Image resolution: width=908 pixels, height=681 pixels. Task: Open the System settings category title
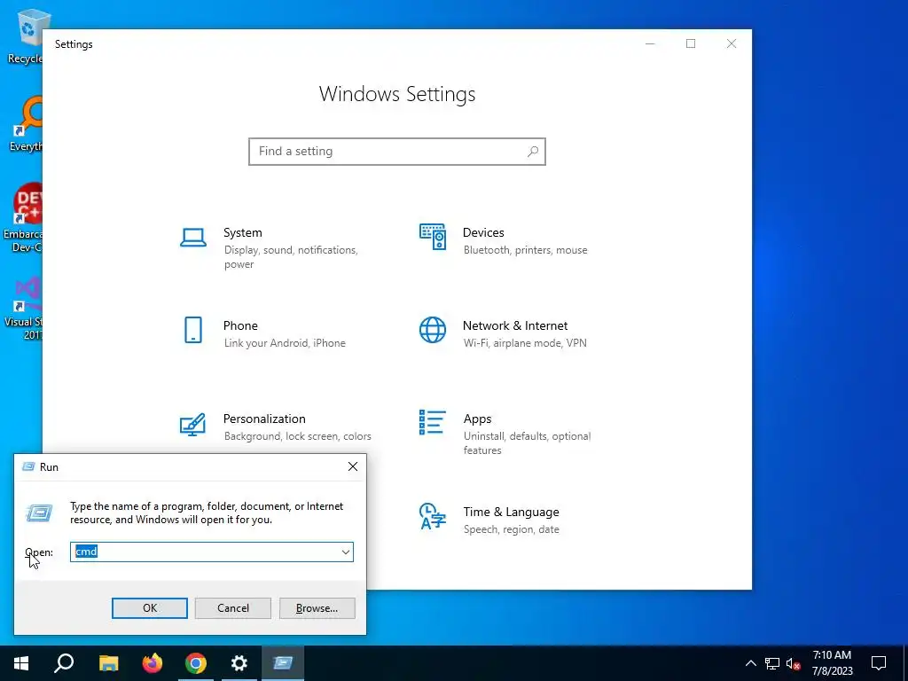[x=243, y=232]
